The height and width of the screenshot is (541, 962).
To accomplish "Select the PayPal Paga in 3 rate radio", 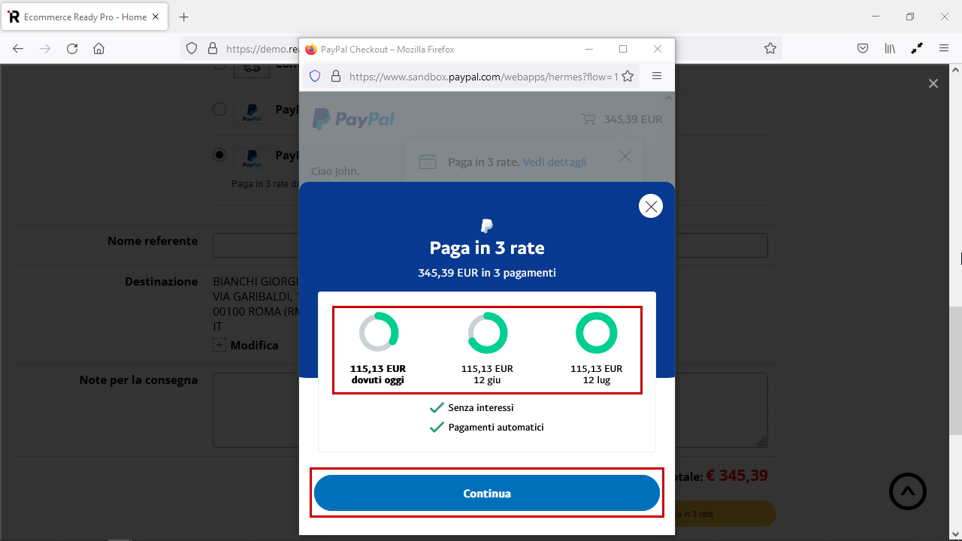I will tap(219, 154).
